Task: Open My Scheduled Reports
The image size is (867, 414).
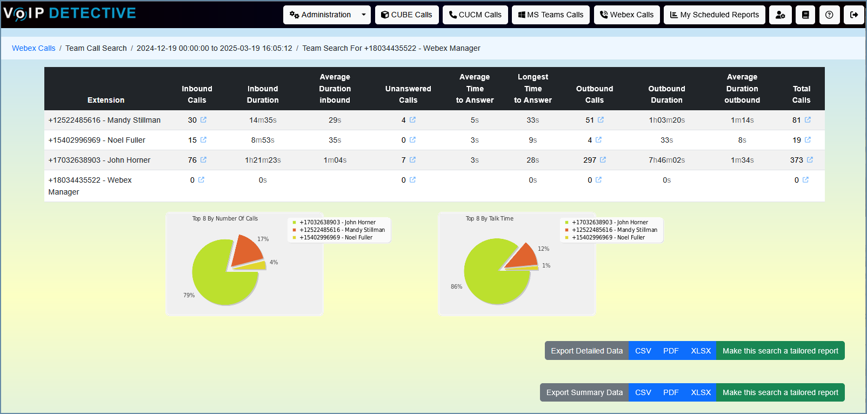Action: tap(715, 15)
